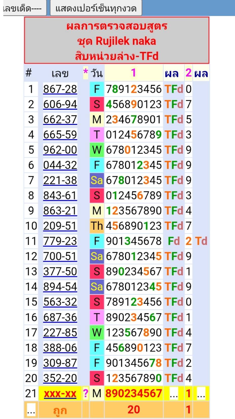Click the green W day cell in row 5
This screenshot has height=419, width=235.
97,150
